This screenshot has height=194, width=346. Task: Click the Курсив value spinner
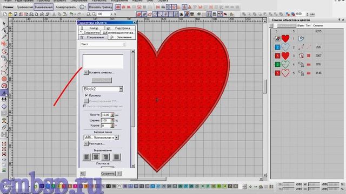112,126
